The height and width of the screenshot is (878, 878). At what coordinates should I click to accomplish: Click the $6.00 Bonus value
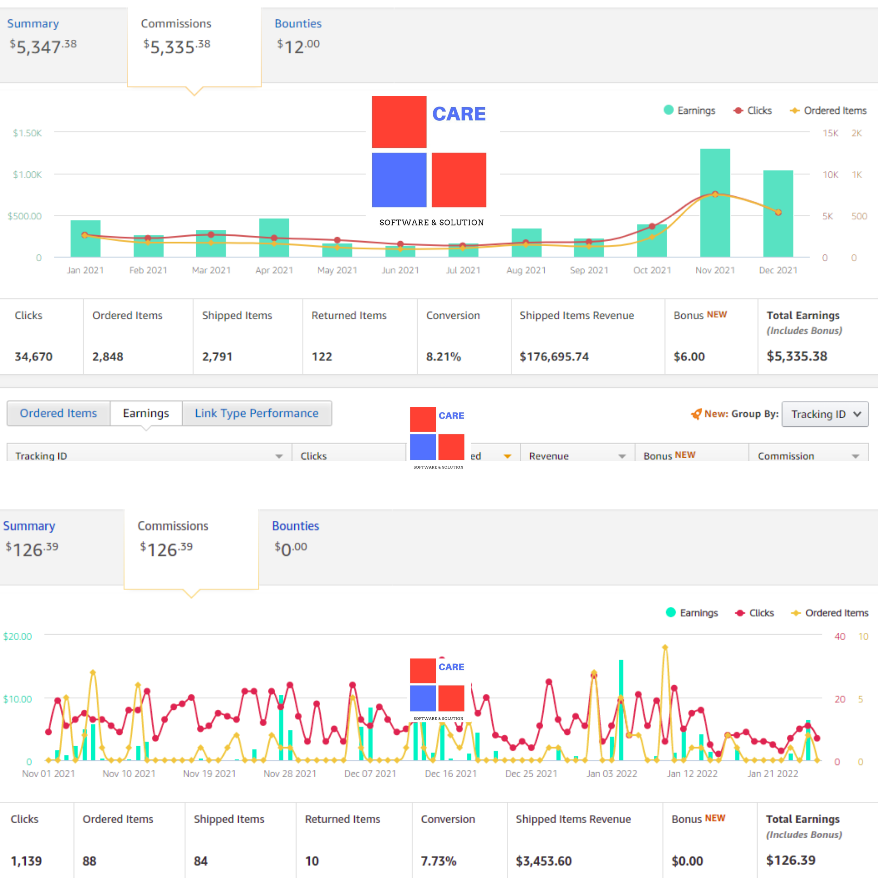(689, 357)
